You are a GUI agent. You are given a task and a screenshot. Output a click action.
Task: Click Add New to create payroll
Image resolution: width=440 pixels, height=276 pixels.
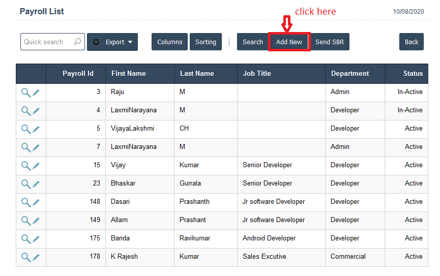(289, 42)
